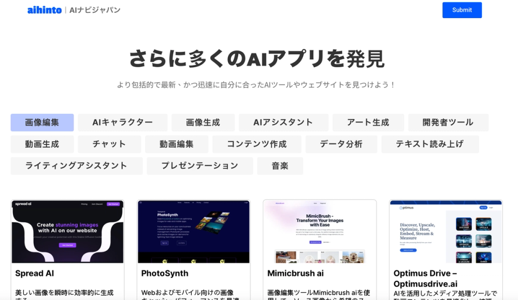Switch to the 画像生成 category
Viewport: 518px width, 300px height.
click(x=203, y=123)
